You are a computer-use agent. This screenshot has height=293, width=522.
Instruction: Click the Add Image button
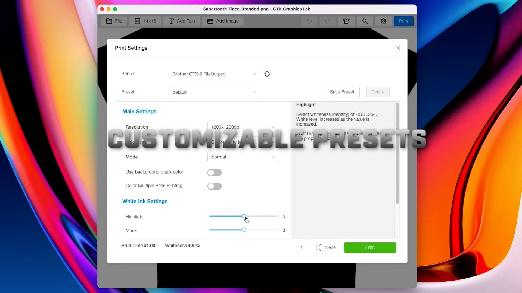click(223, 21)
